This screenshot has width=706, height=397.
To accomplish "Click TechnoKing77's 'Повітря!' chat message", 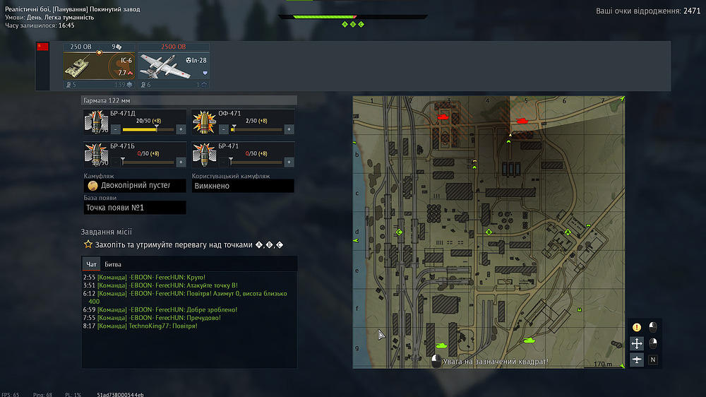I will (x=140, y=326).
